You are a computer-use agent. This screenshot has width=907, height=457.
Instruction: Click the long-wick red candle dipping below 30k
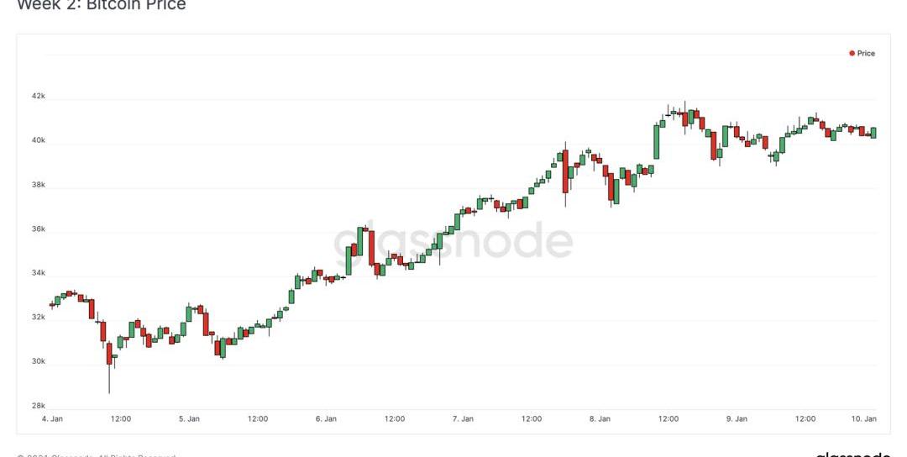109,353
